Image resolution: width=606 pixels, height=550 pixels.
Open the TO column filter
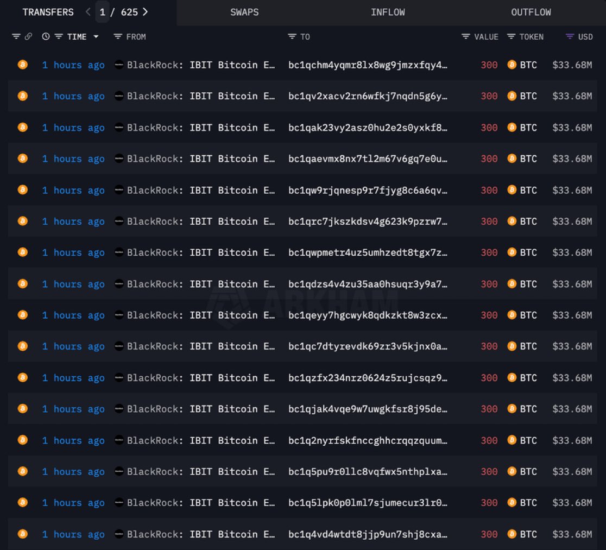pos(292,36)
